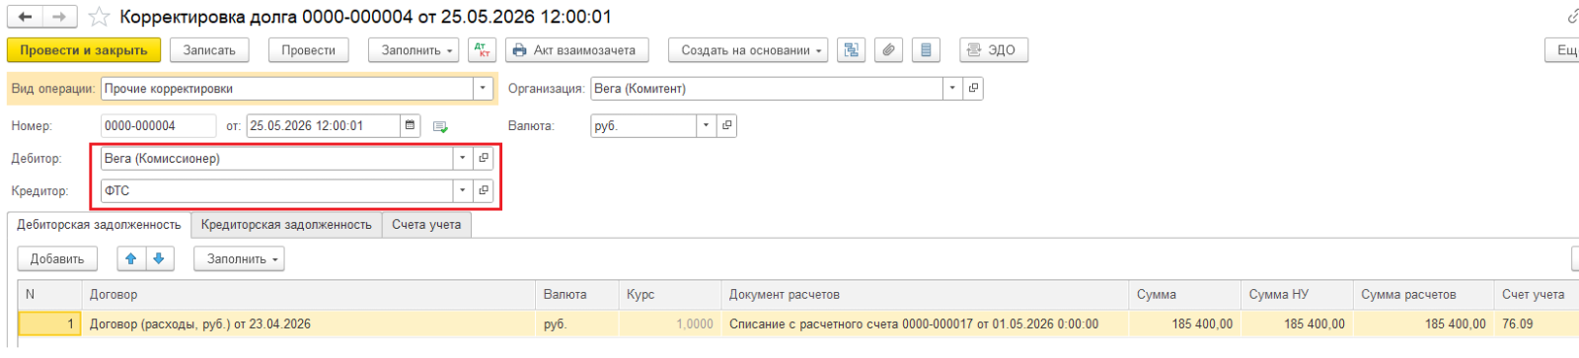The width and height of the screenshot is (1579, 358).
Task: Open Дебитор dropdown arrow
Action: coord(463,159)
